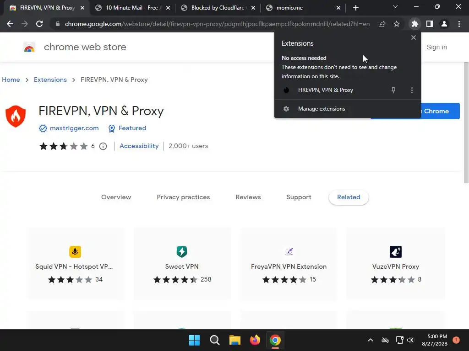Click the volume icon in system tray
This screenshot has width=469, height=351.
tap(410, 340)
